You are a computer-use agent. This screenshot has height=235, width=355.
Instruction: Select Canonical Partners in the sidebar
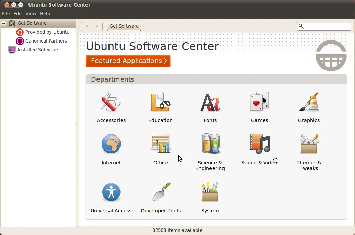(x=46, y=41)
